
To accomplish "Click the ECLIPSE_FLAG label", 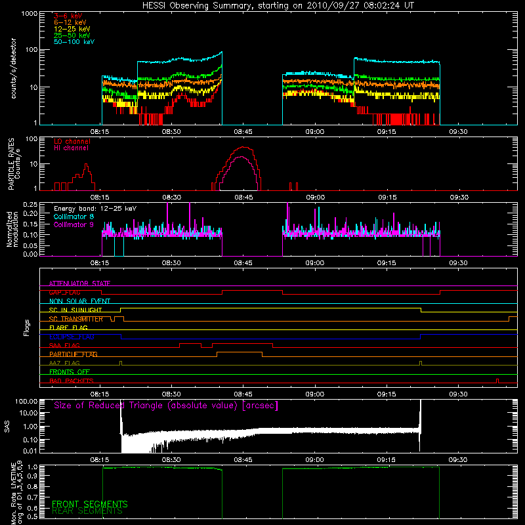I will (x=72, y=337).
